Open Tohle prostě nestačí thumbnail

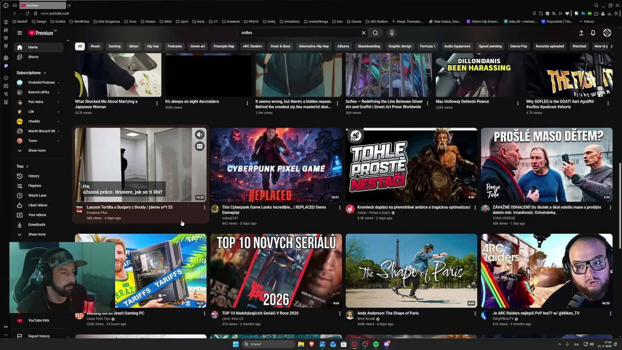click(x=412, y=165)
